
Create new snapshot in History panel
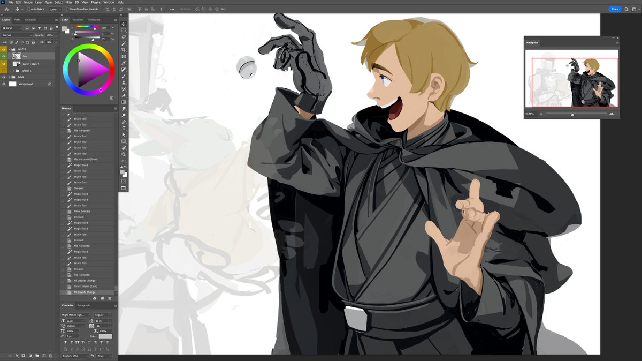point(103,298)
